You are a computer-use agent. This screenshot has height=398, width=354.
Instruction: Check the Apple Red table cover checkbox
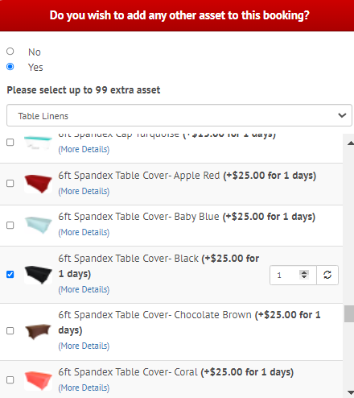(x=10, y=184)
